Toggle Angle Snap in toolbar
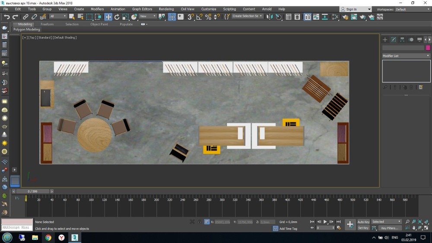The height and width of the screenshot is (243, 432). [x=199, y=17]
